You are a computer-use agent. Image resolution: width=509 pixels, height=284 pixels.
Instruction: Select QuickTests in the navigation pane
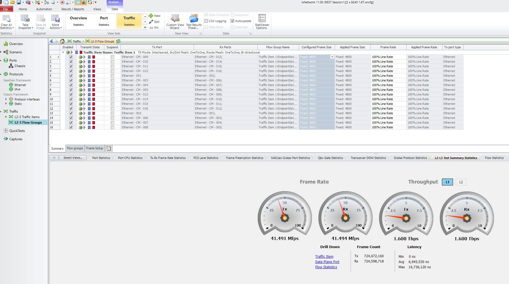(x=17, y=131)
